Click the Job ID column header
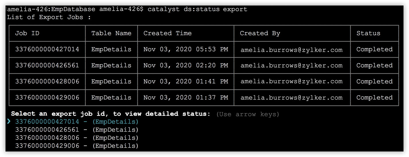This screenshot has height=157, width=409. coord(27,33)
